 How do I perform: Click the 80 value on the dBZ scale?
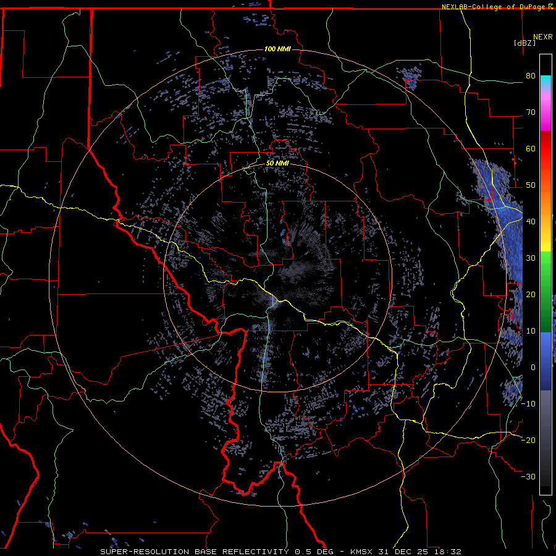531,76
